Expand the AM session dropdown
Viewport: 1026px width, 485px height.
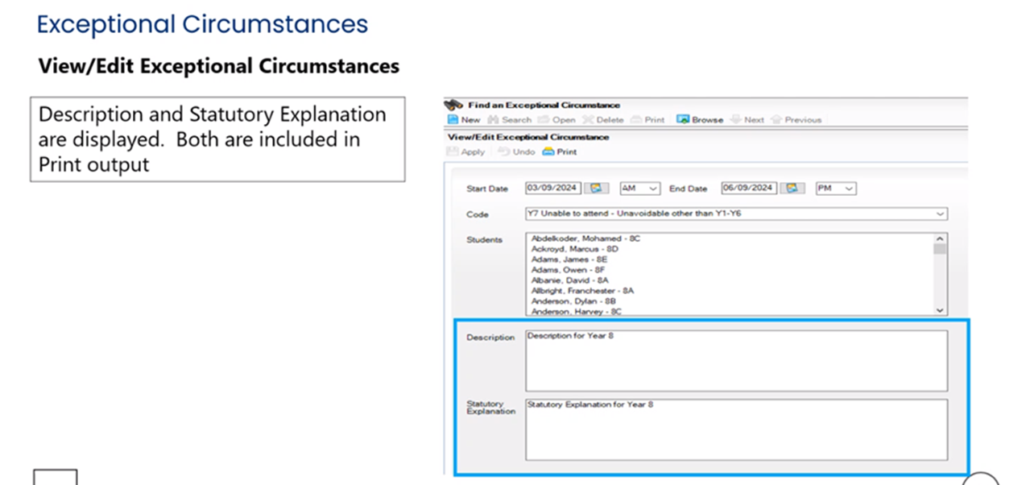(639, 189)
